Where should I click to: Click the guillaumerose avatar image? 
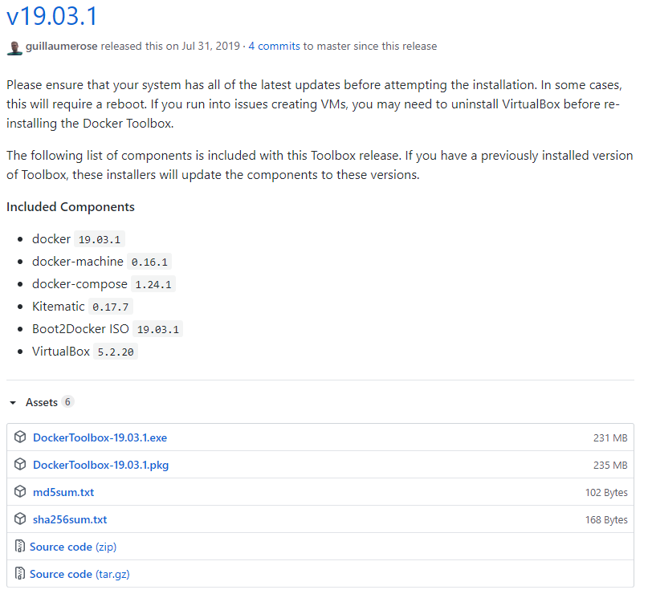pyautogui.click(x=14, y=47)
